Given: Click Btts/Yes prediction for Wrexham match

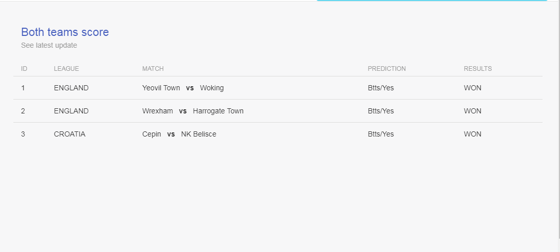Looking at the screenshot, I should click(x=381, y=111).
